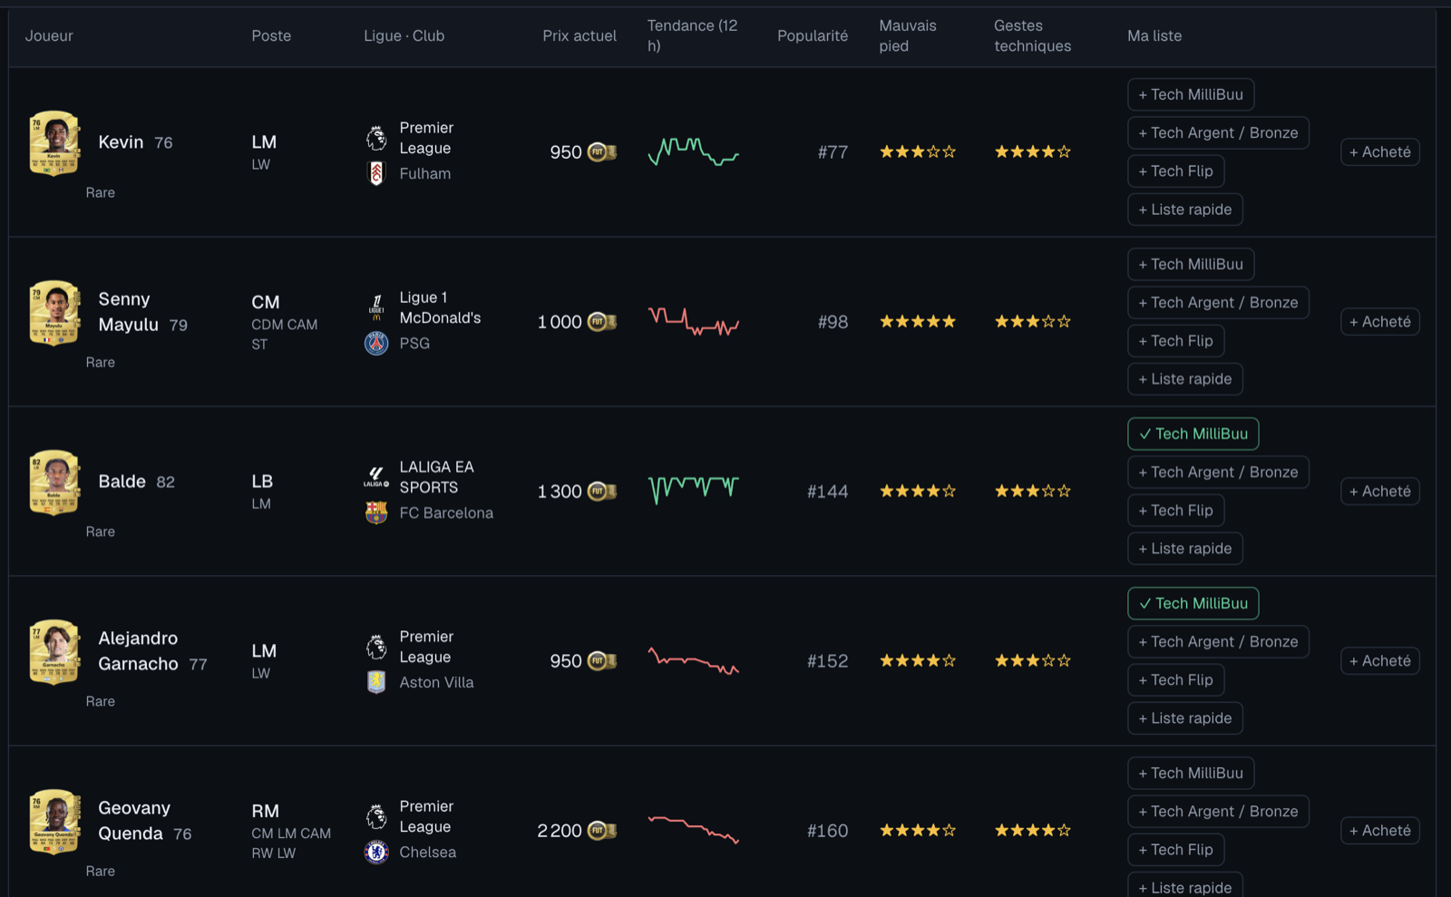
Task: Add Kevin to the Tech MilliBuu list
Action: (x=1191, y=94)
